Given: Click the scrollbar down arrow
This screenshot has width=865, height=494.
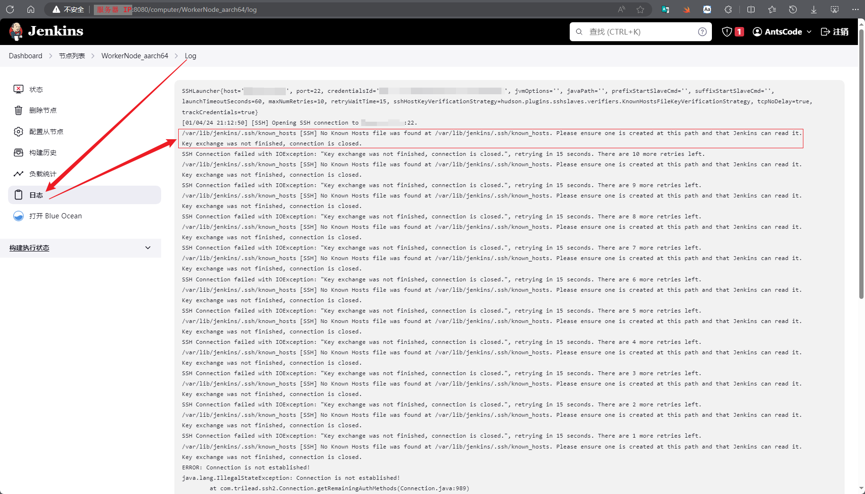Looking at the screenshot, I should coord(862,488).
